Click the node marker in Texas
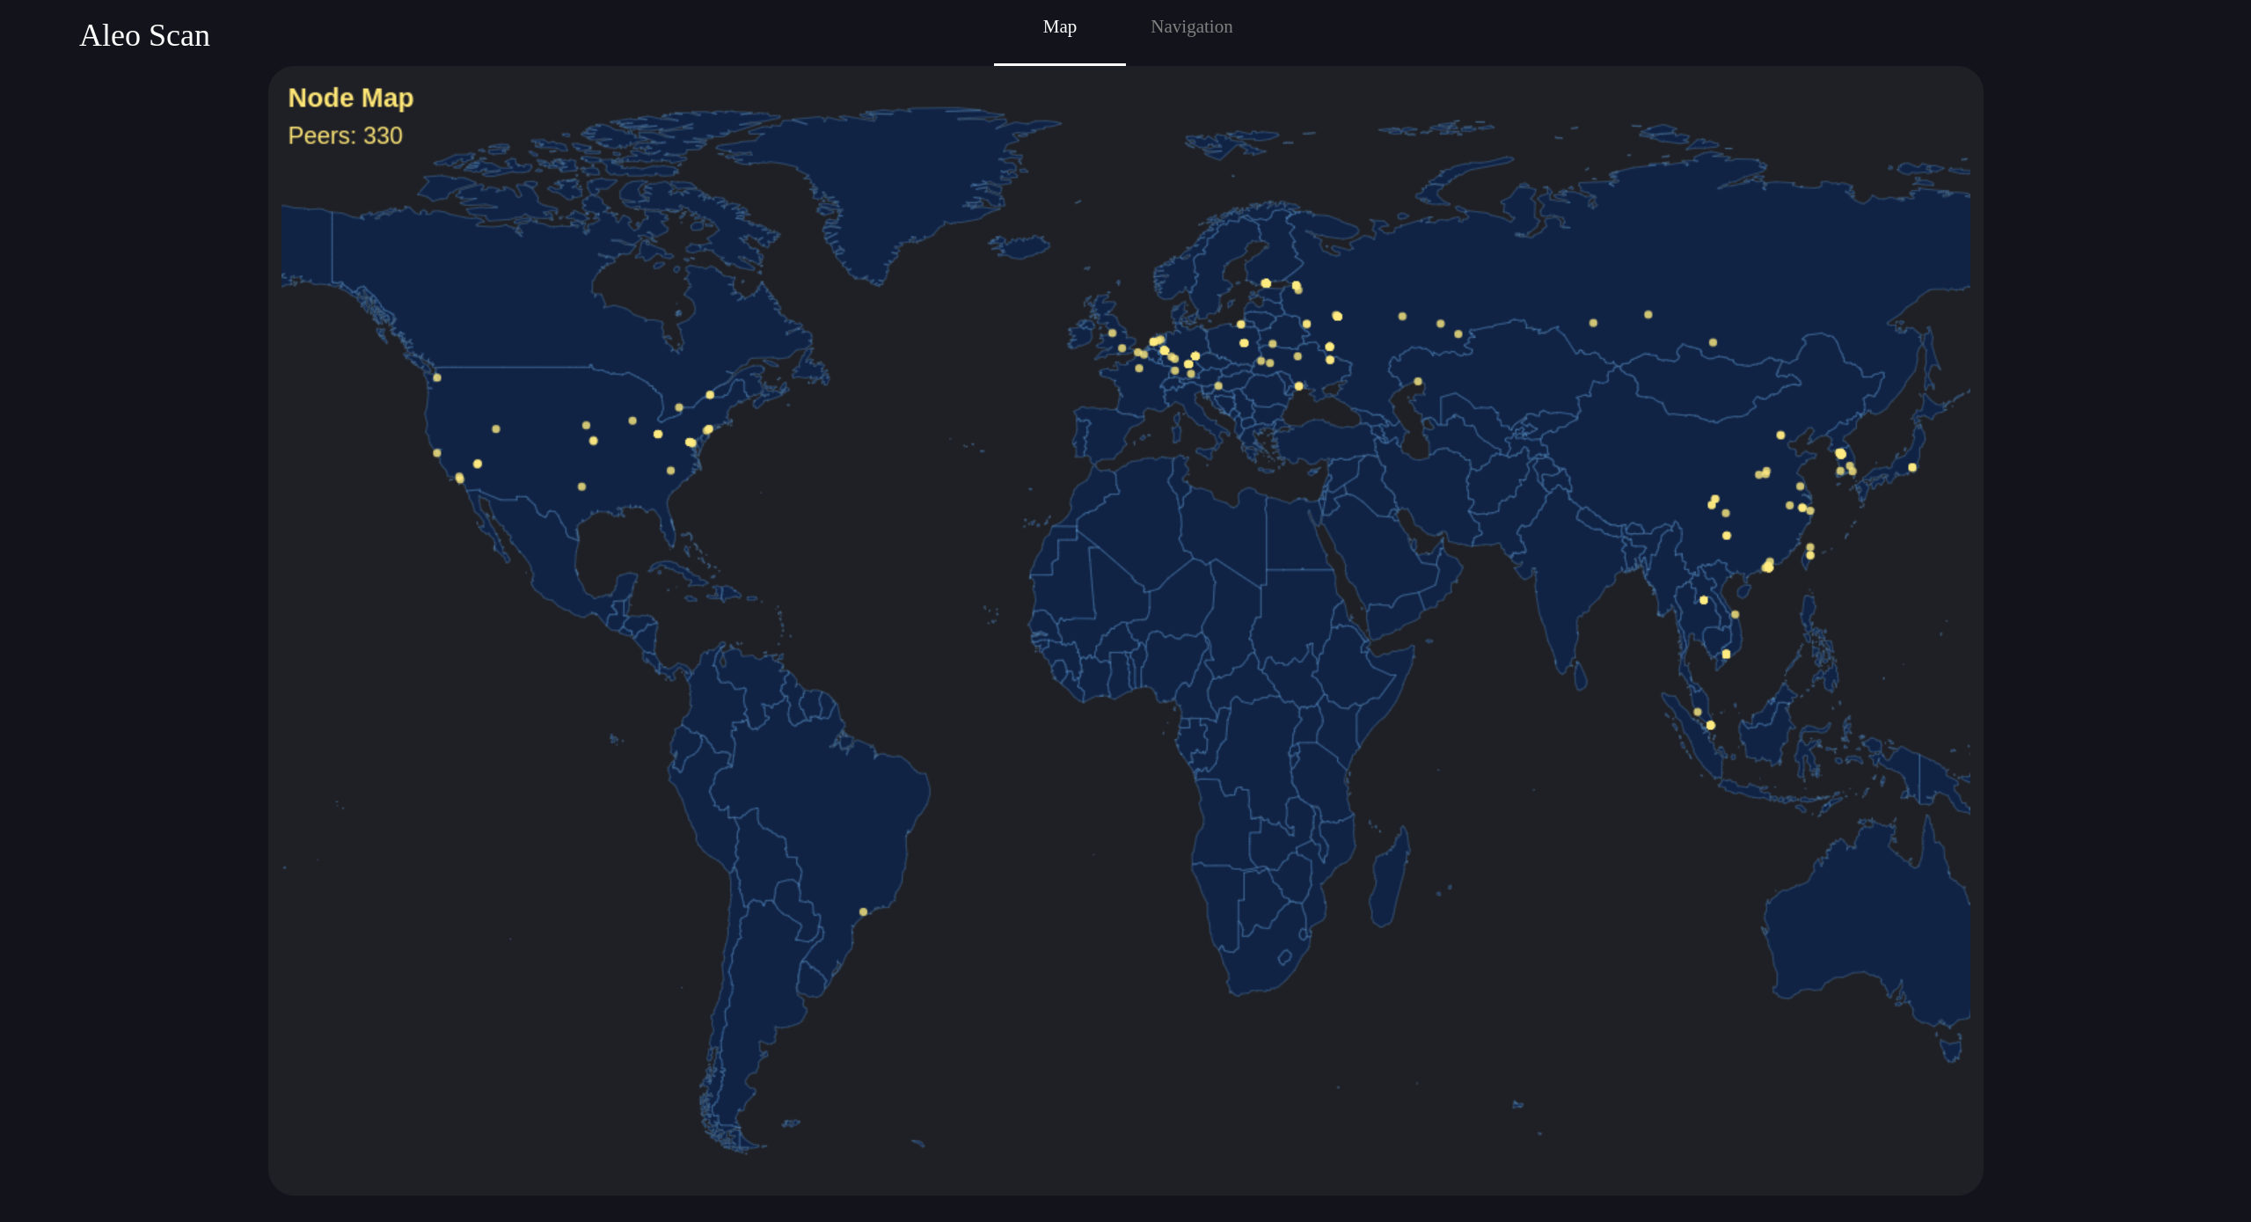This screenshot has width=2251, height=1222. (x=581, y=486)
